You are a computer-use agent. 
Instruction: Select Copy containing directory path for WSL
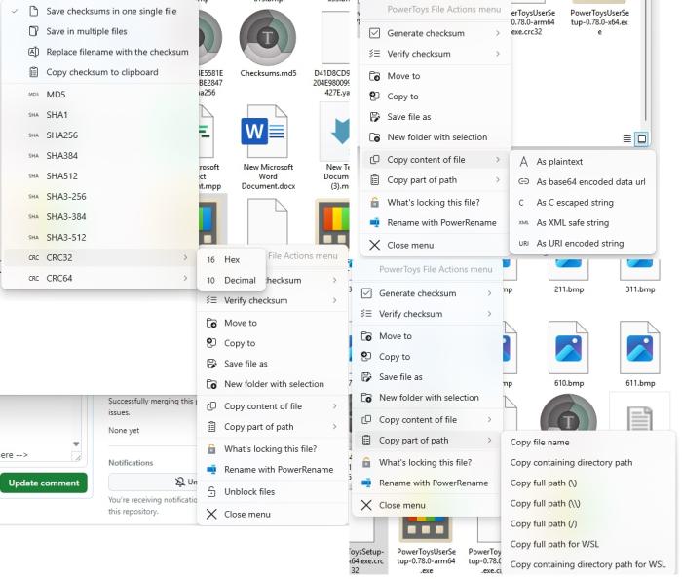point(587,565)
